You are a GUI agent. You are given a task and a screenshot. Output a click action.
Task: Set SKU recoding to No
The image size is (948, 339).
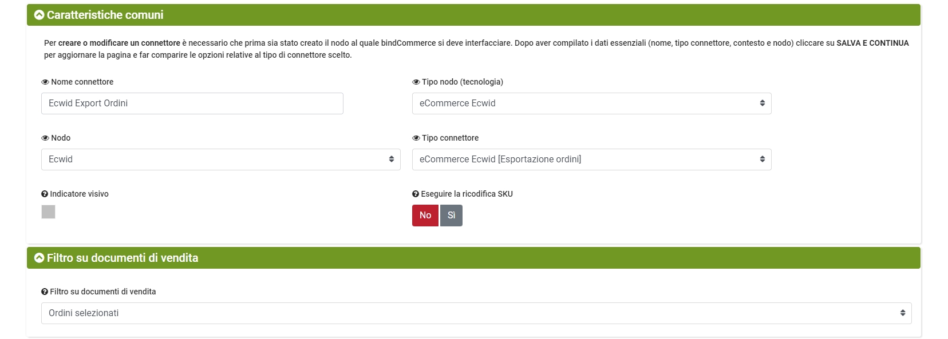425,216
